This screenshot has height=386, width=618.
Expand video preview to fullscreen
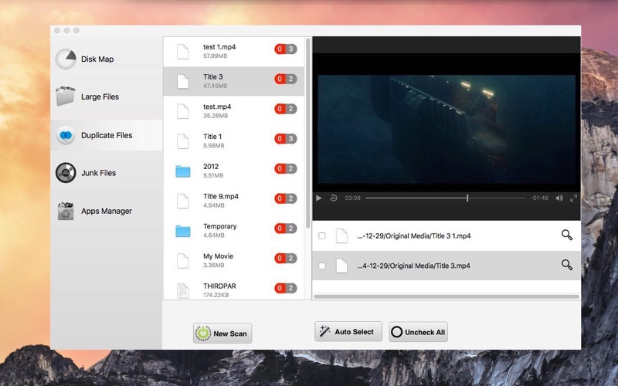tap(573, 198)
